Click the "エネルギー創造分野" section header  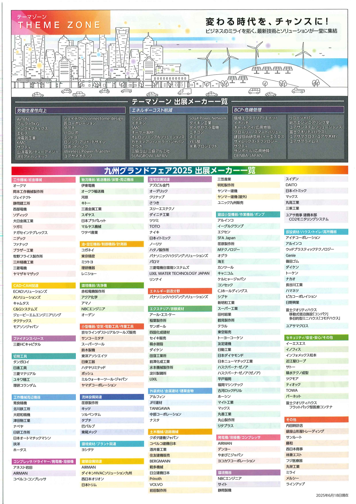[180, 291]
